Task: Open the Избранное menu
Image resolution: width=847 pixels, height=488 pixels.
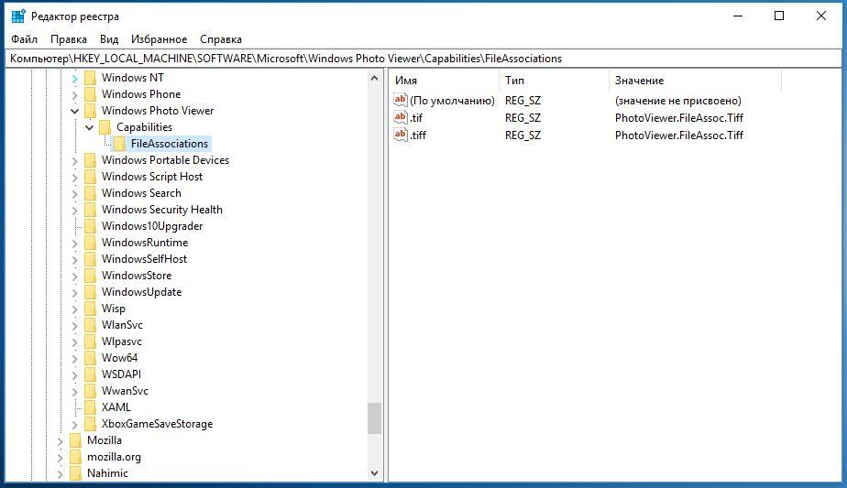Action: pos(159,39)
